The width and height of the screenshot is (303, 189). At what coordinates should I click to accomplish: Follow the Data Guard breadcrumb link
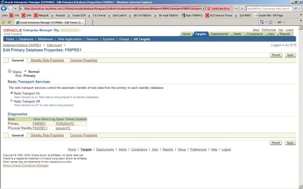point(54,45)
